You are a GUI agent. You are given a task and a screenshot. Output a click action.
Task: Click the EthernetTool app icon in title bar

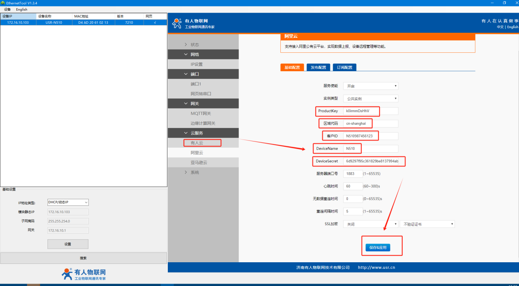pyautogui.click(x=3, y=3)
